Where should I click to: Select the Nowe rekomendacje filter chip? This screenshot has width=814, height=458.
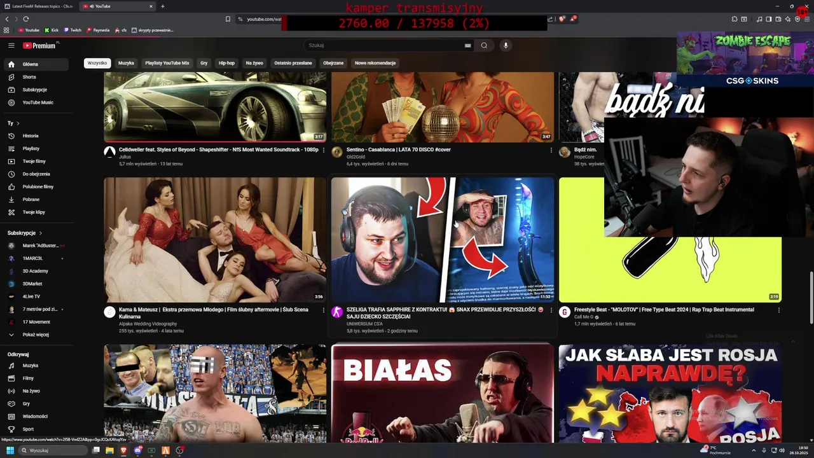point(375,63)
